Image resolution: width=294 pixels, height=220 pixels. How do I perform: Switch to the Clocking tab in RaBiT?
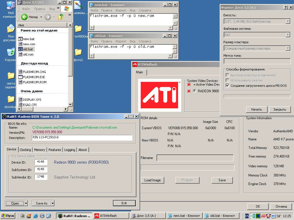tap(25, 150)
